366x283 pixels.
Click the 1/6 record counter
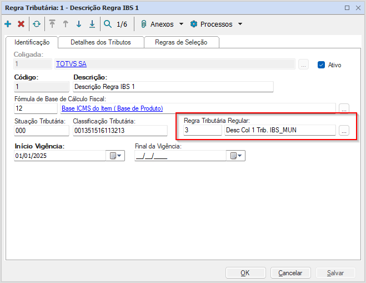(122, 24)
